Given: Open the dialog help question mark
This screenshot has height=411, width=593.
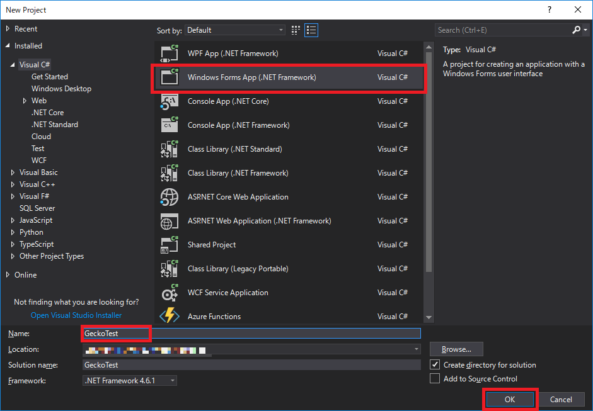Looking at the screenshot, I should coord(550,10).
